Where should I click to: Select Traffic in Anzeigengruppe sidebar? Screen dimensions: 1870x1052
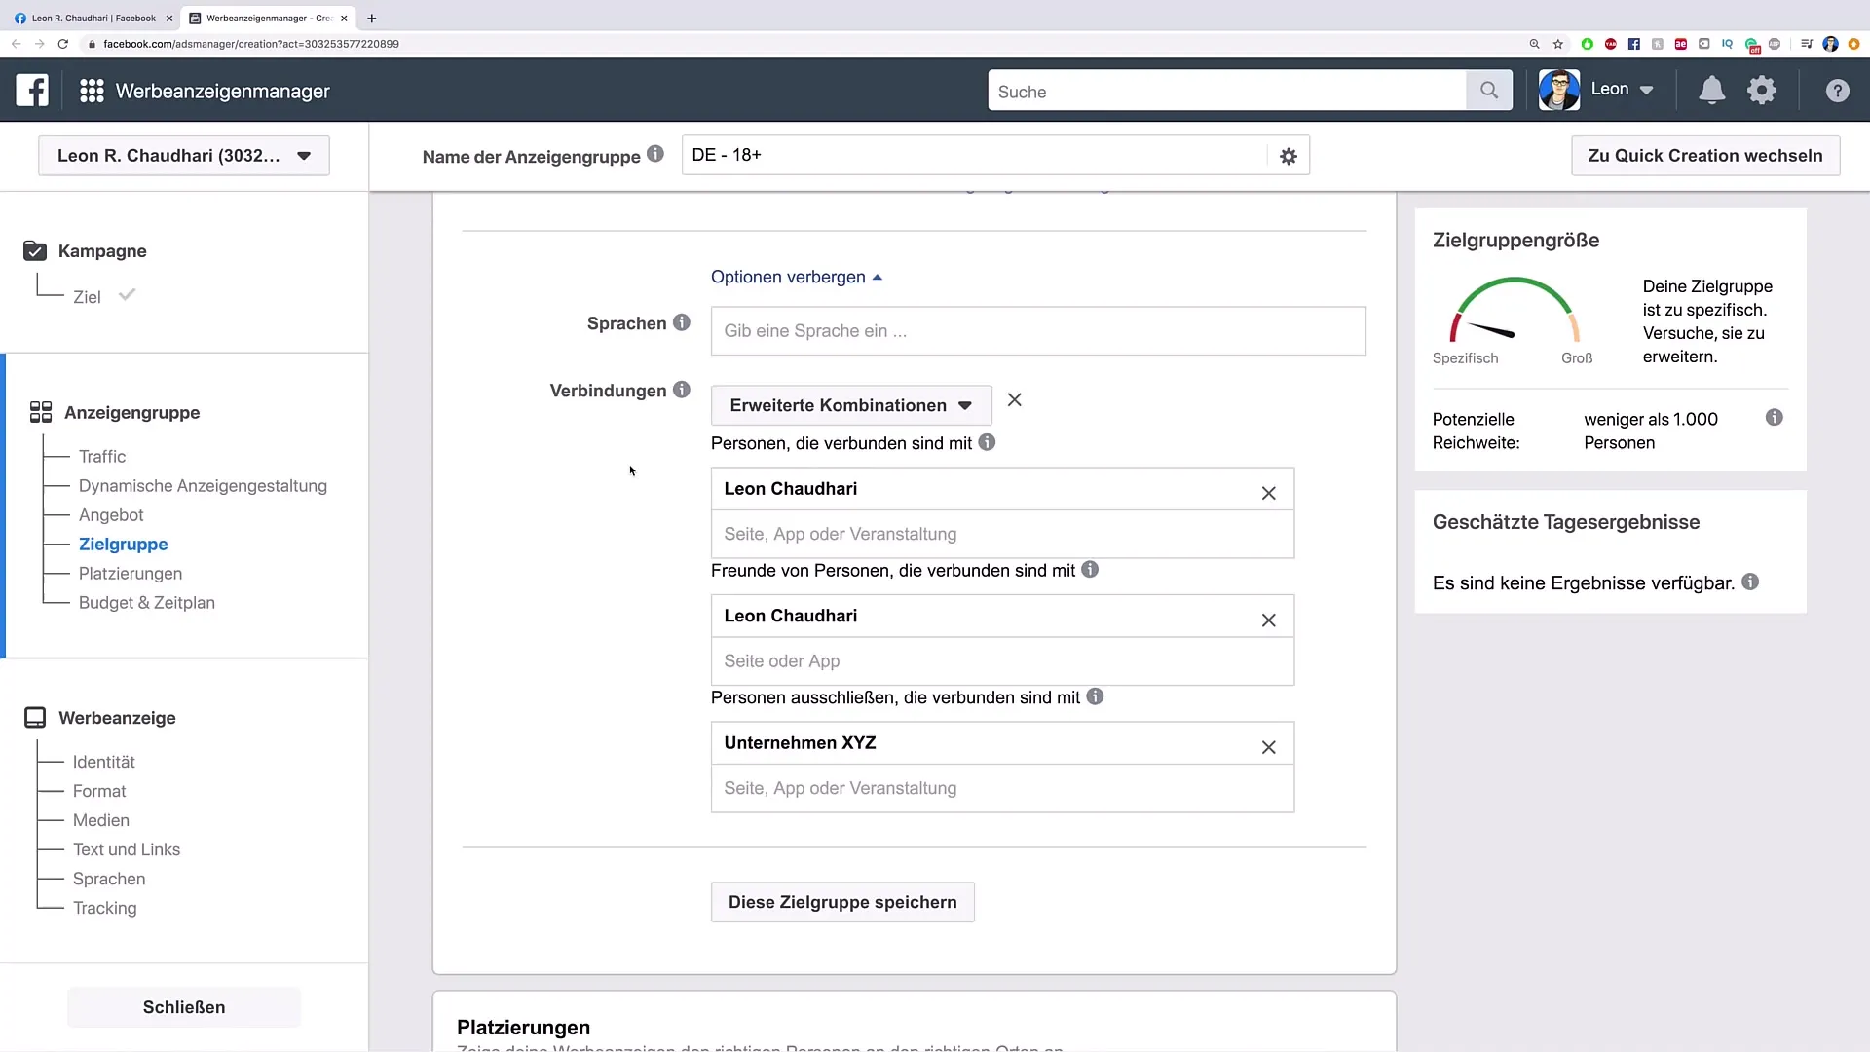click(x=102, y=456)
